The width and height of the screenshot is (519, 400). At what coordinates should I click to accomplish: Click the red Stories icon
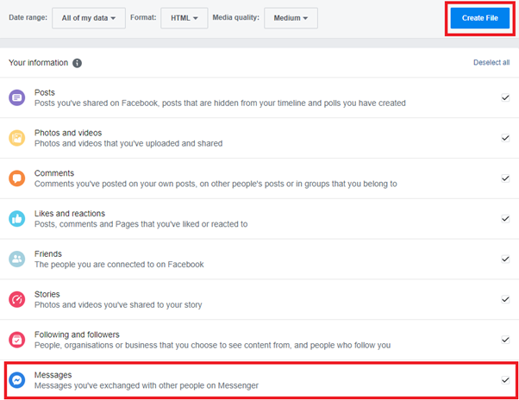(x=17, y=299)
